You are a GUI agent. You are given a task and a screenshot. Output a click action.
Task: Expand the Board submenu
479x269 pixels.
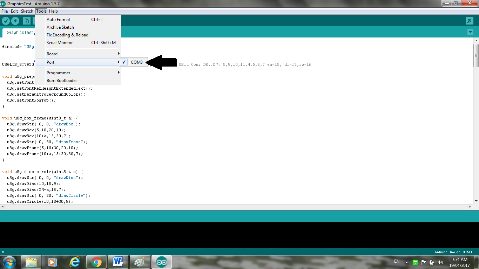pos(78,54)
